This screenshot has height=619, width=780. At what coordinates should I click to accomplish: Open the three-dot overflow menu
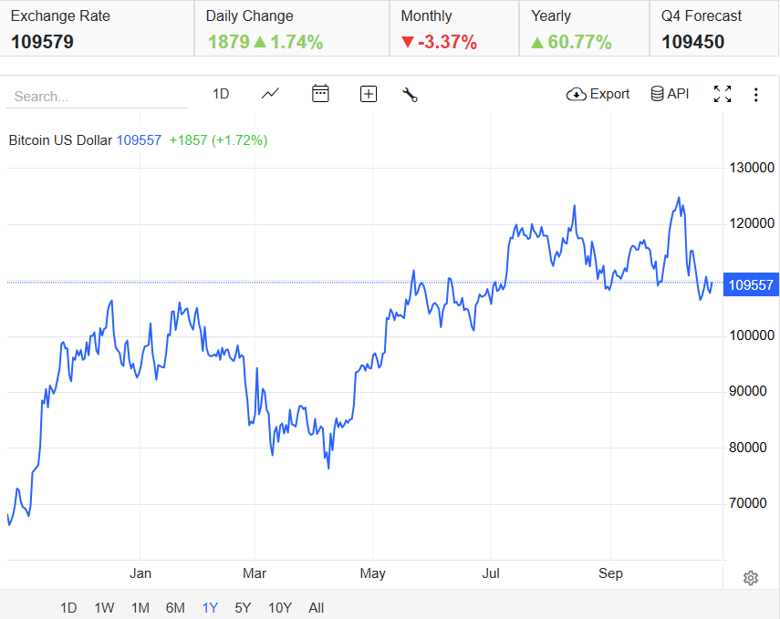tap(756, 94)
